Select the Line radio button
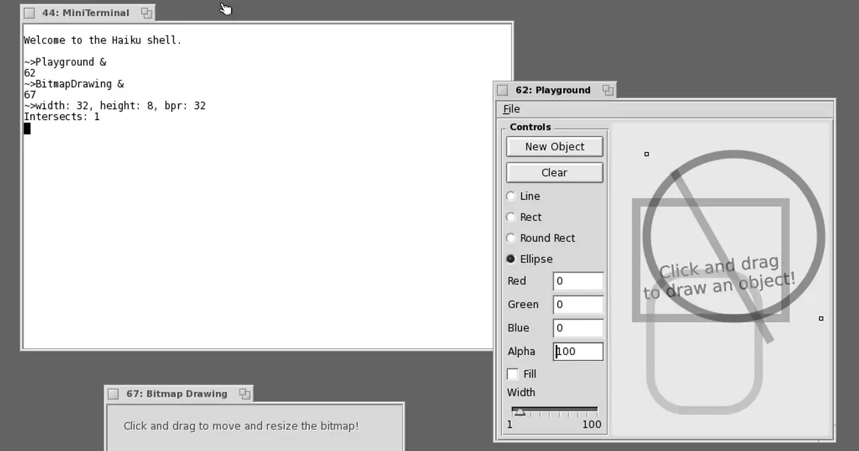The image size is (859, 451). (523, 196)
